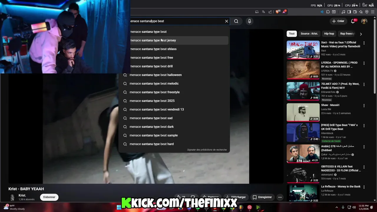This screenshot has height=212, width=377.
Task: Click the taskbar volume icon
Action: [354, 207]
